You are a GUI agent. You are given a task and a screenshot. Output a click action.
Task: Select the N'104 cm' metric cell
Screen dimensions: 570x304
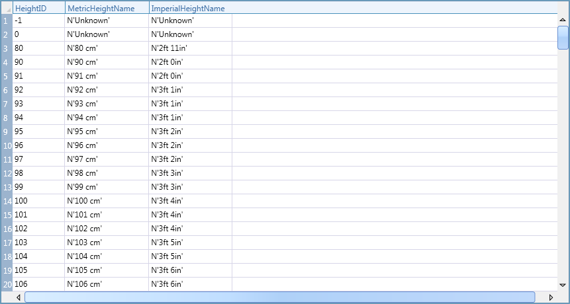107,256
